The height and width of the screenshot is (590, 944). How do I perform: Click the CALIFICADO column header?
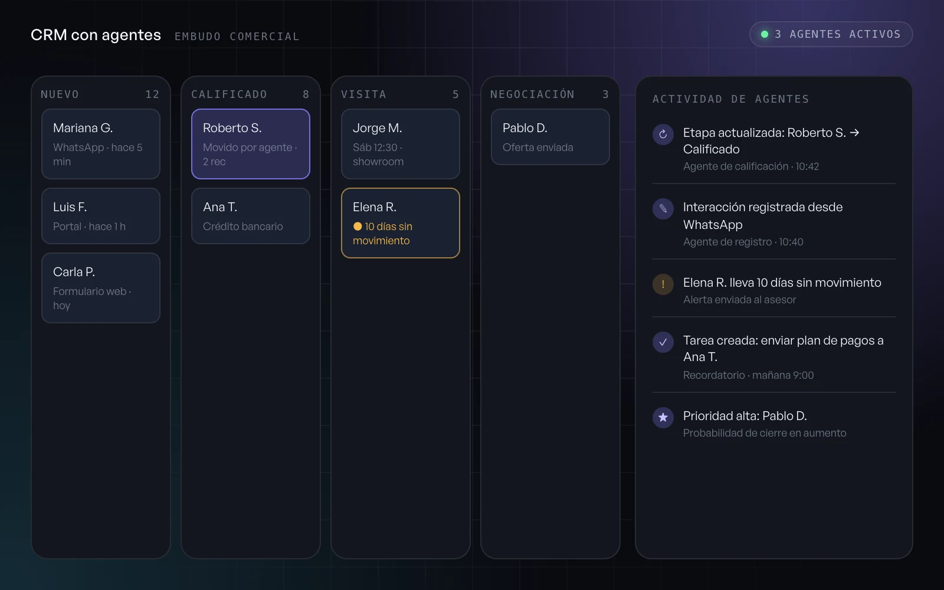pyautogui.click(x=229, y=94)
